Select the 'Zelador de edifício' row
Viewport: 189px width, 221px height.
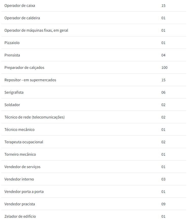pos(20,216)
